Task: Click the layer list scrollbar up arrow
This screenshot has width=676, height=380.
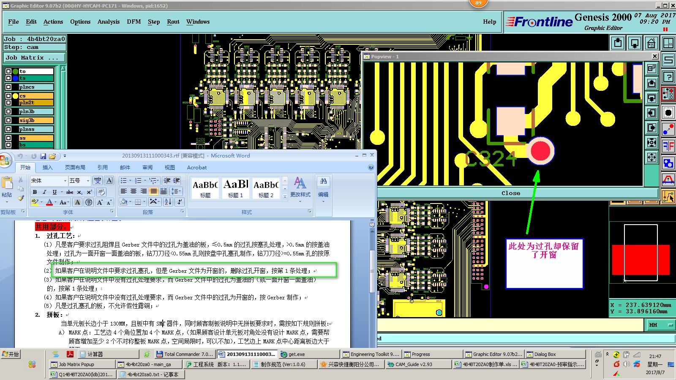Action: (x=63, y=68)
